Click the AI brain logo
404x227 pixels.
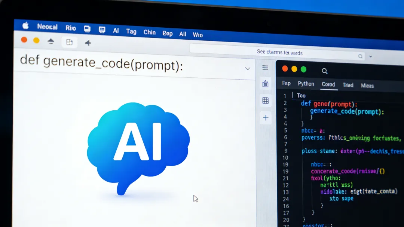point(138,148)
